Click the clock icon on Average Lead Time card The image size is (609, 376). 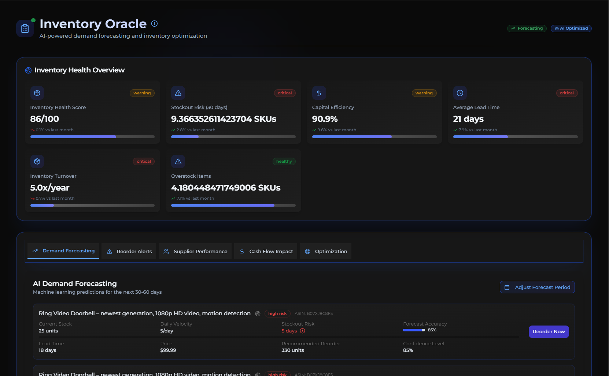460,93
